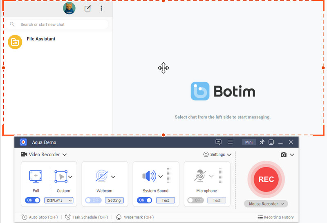Open the Aqua Demo hamburger menu
Screen dimensions: 327x223
(230, 142)
